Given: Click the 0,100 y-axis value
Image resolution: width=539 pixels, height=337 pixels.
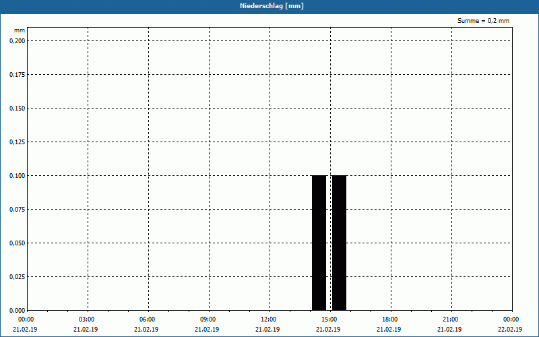Looking at the screenshot, I should [x=18, y=176].
